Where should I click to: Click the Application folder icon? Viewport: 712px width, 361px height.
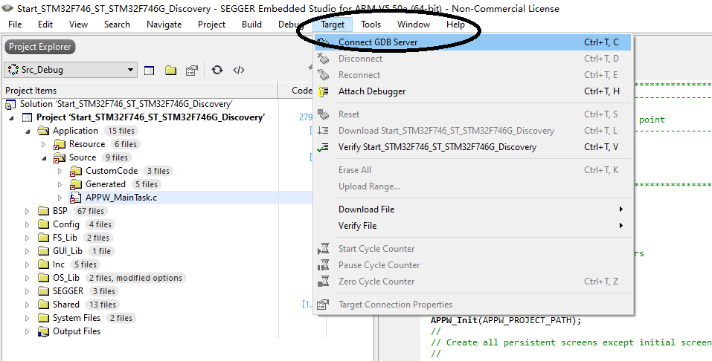tap(43, 131)
